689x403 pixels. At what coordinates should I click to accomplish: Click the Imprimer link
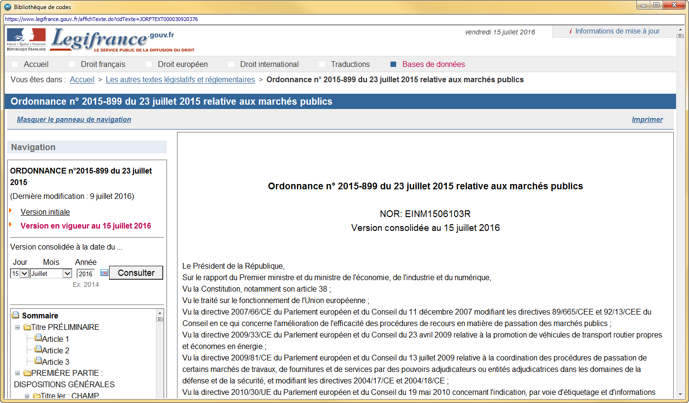[x=647, y=120]
